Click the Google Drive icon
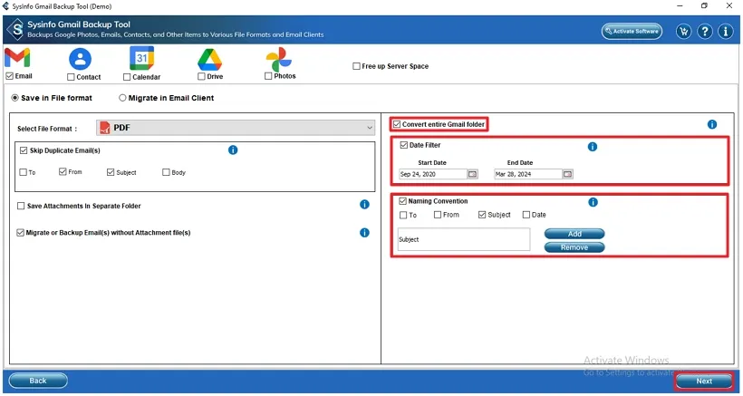The height and width of the screenshot is (396, 743). coord(210,59)
